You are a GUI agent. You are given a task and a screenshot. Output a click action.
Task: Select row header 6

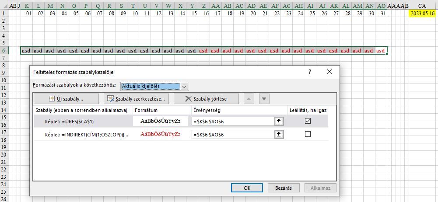click(x=4, y=51)
